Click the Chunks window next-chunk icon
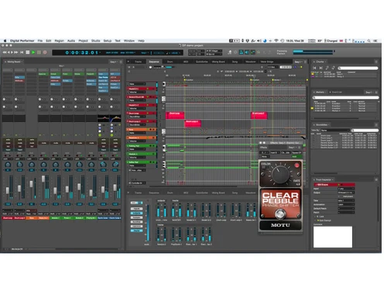 tap(320, 68)
